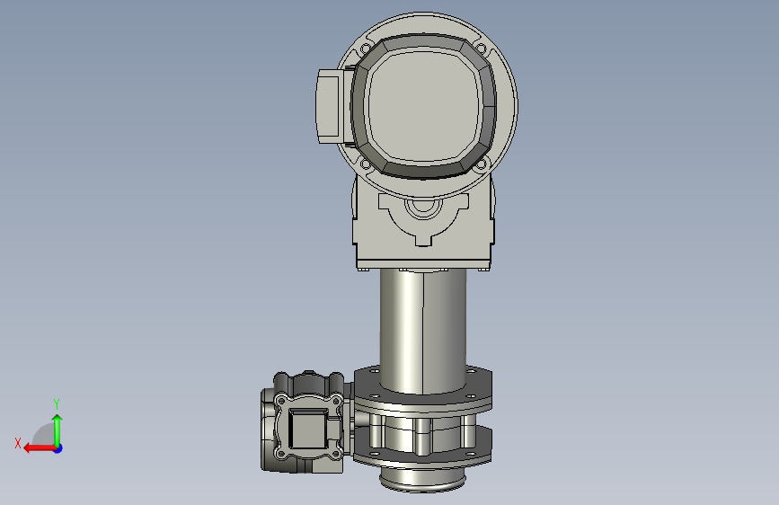Select the small worm gearbox at lower left

pos(303,422)
